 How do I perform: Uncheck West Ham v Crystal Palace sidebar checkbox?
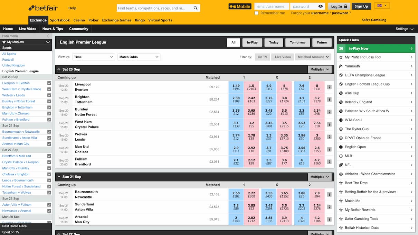(49, 89)
